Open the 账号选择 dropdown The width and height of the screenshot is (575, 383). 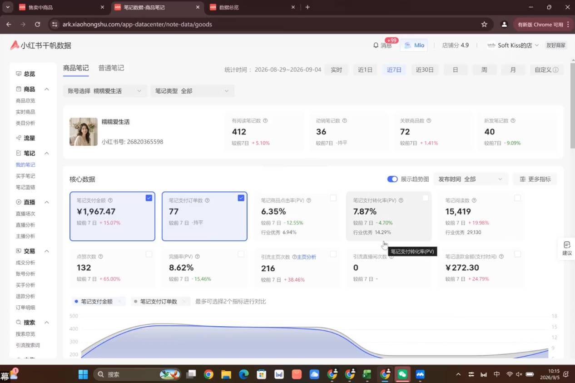(105, 91)
